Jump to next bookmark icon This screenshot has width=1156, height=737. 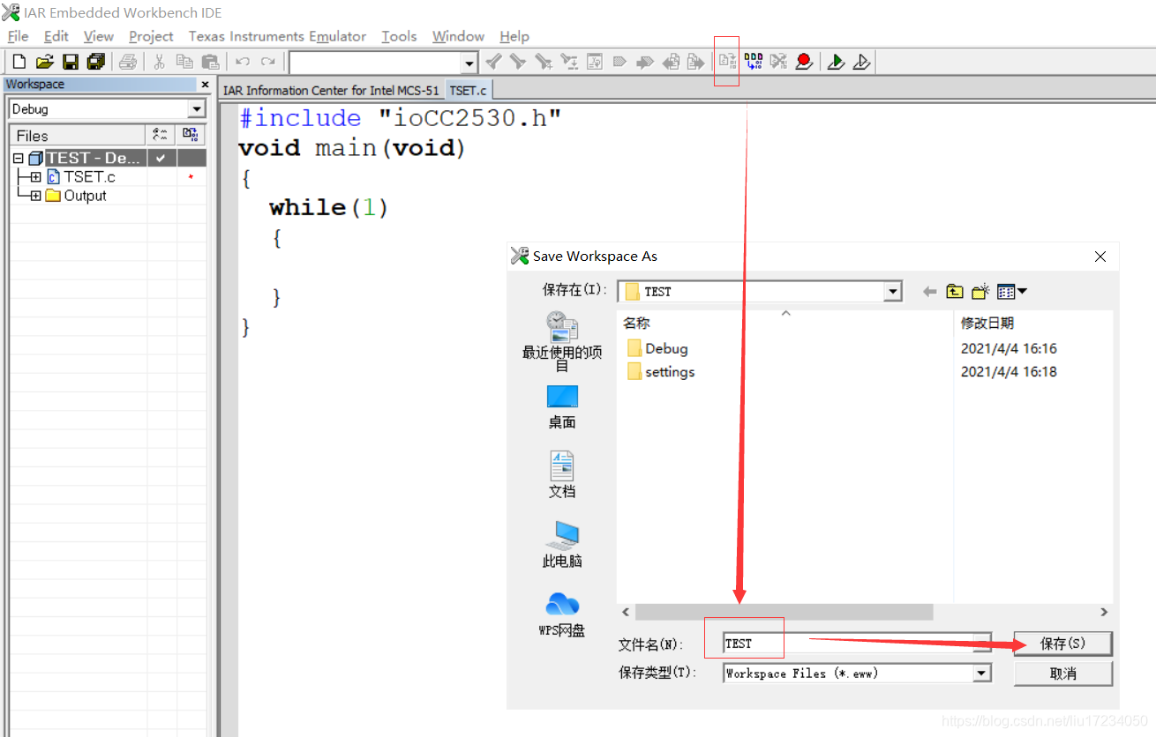point(645,62)
